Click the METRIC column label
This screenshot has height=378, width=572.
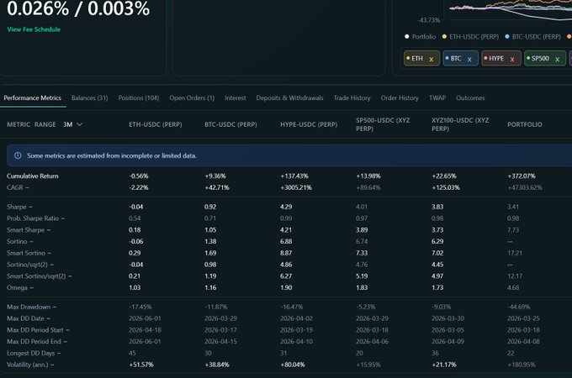19,124
